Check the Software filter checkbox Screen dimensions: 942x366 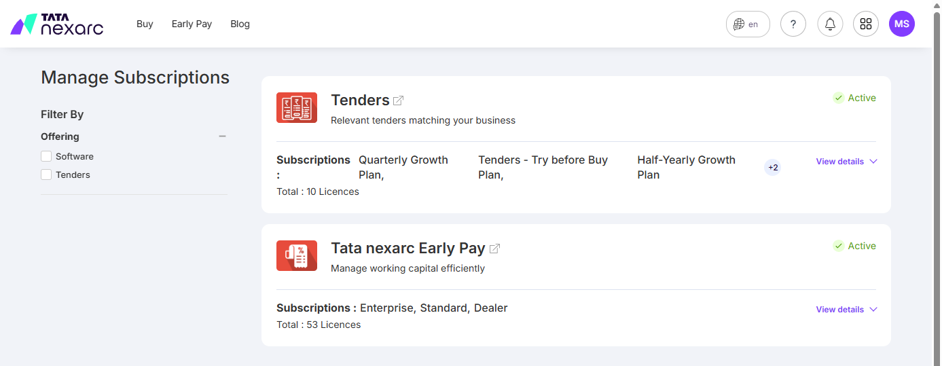(x=46, y=156)
